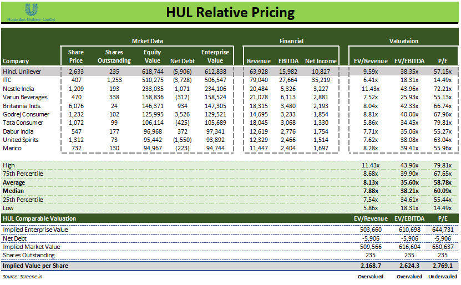Select the HUL Relative Pricing title
461x285 pixels.
point(230,12)
